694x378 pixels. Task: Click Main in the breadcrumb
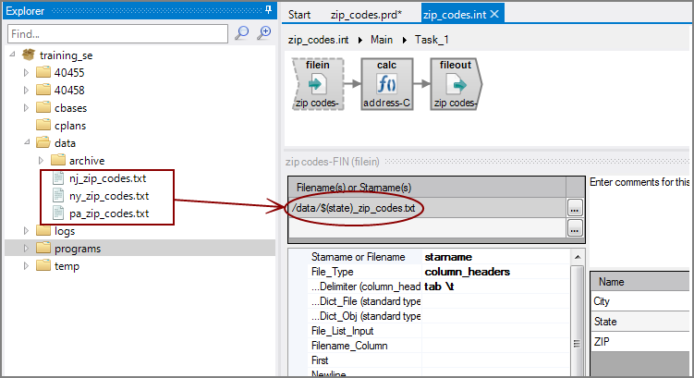[x=382, y=40]
